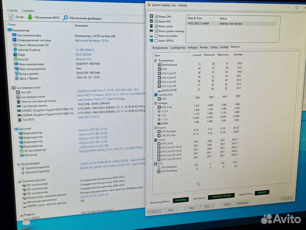
Task: Select the Компьютер monitor icon
Action: pyautogui.click(x=9, y=30)
